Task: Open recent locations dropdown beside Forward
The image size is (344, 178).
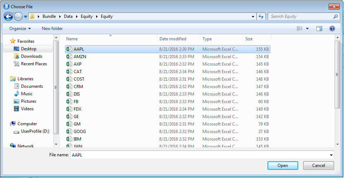Action: click(x=25, y=17)
